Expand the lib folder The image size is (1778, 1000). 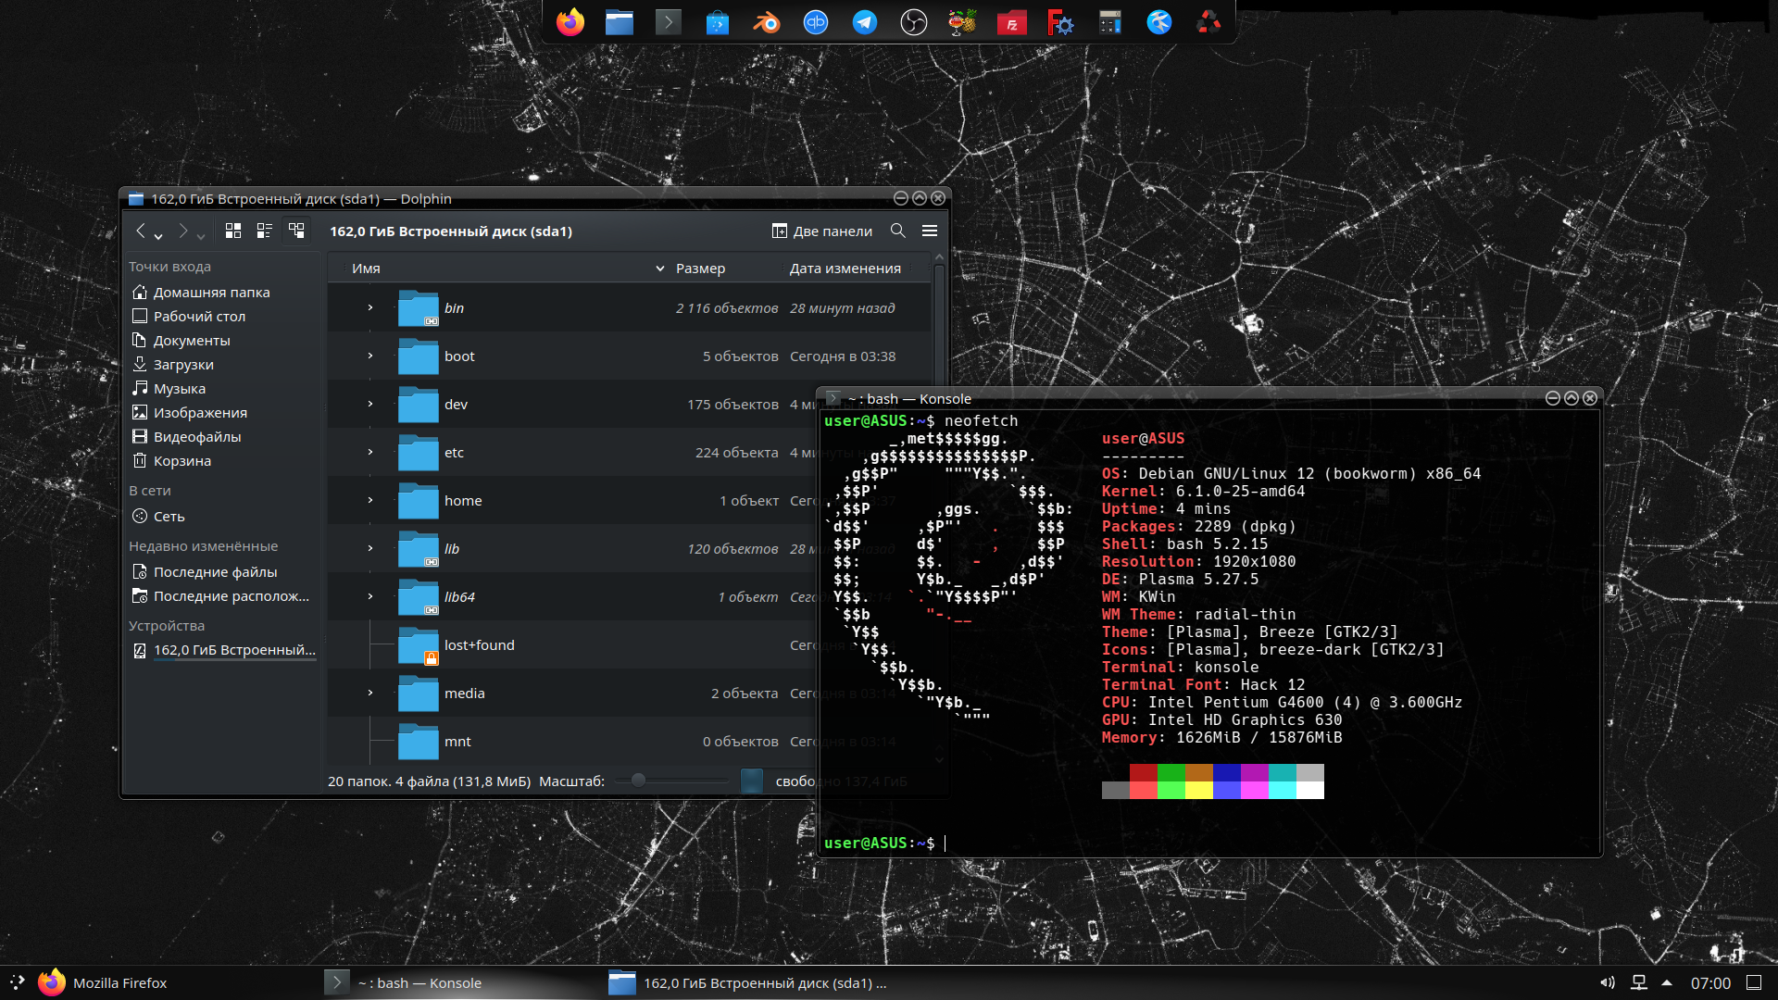pos(370,548)
